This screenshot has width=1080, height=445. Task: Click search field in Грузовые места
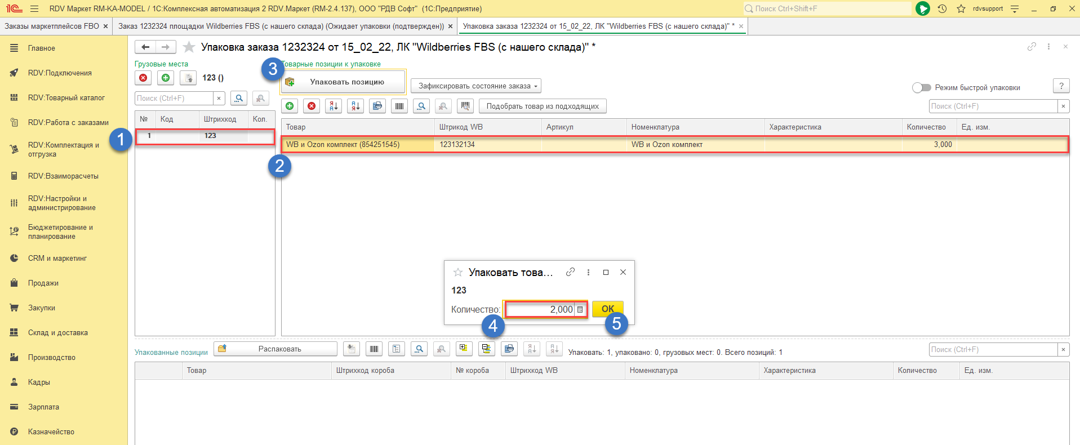coord(175,99)
